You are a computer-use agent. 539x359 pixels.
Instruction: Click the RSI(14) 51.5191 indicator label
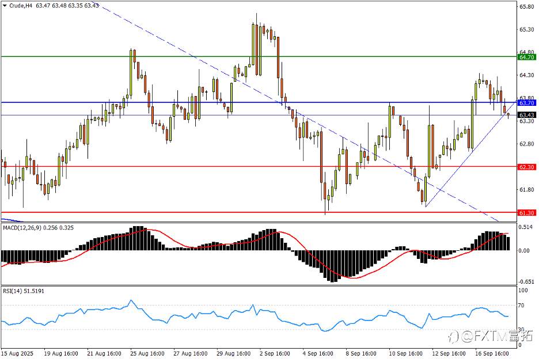pyautogui.click(x=24, y=291)
